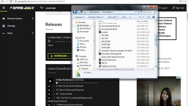Play track 2- Nya Ha Hee (EmeraldHead)
This screenshot has height=106, width=188.
pos(49,86)
